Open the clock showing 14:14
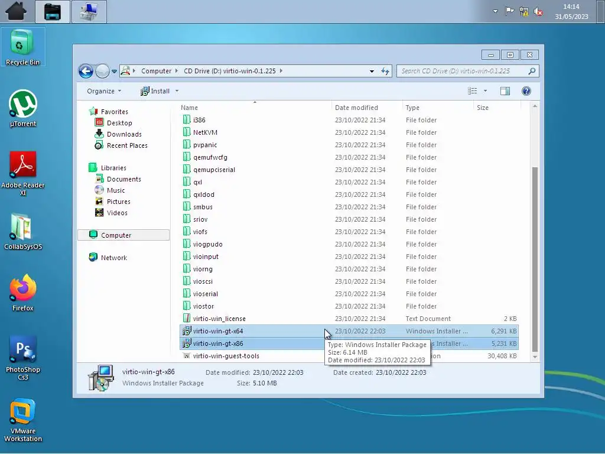The image size is (605, 454). click(571, 12)
